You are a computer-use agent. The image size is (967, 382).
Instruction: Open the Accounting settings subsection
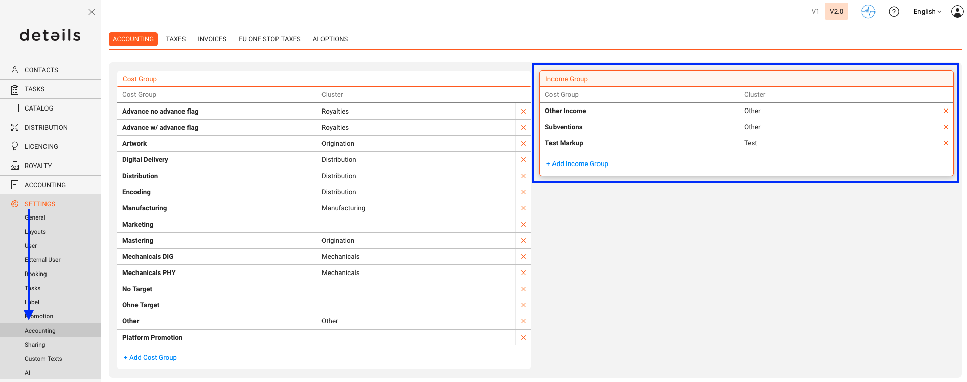coord(50,331)
